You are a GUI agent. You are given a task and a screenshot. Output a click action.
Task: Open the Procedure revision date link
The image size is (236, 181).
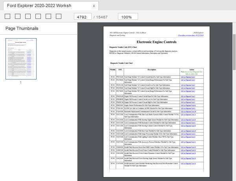191,35
